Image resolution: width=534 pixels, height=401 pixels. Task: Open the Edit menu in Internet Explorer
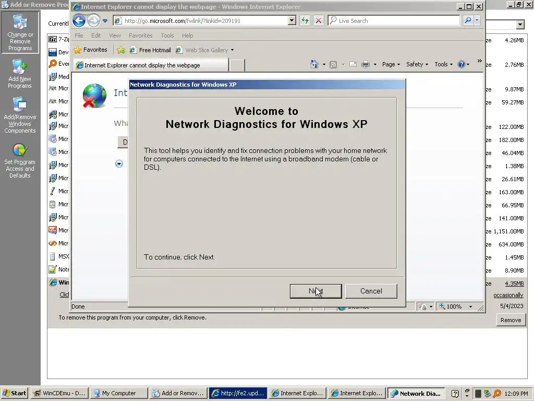click(96, 36)
